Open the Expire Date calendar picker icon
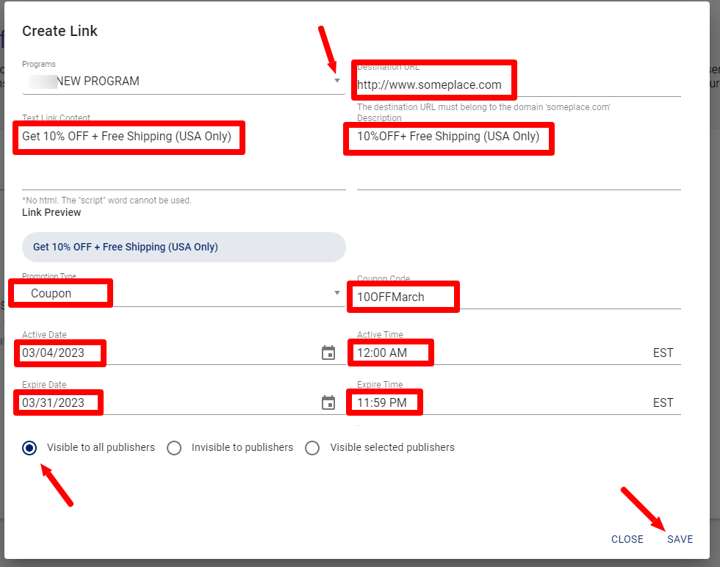This screenshot has width=720, height=567. (x=328, y=402)
